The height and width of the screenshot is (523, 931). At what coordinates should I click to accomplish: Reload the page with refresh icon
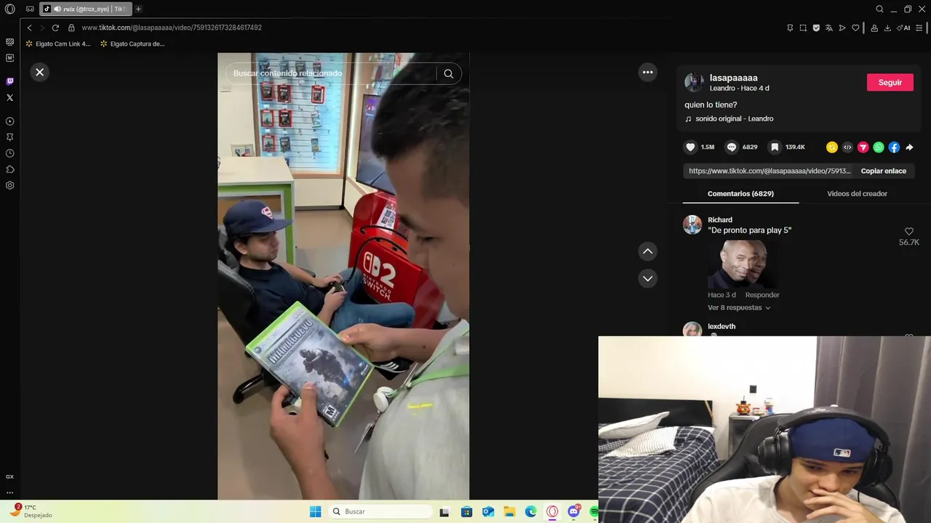click(x=55, y=28)
